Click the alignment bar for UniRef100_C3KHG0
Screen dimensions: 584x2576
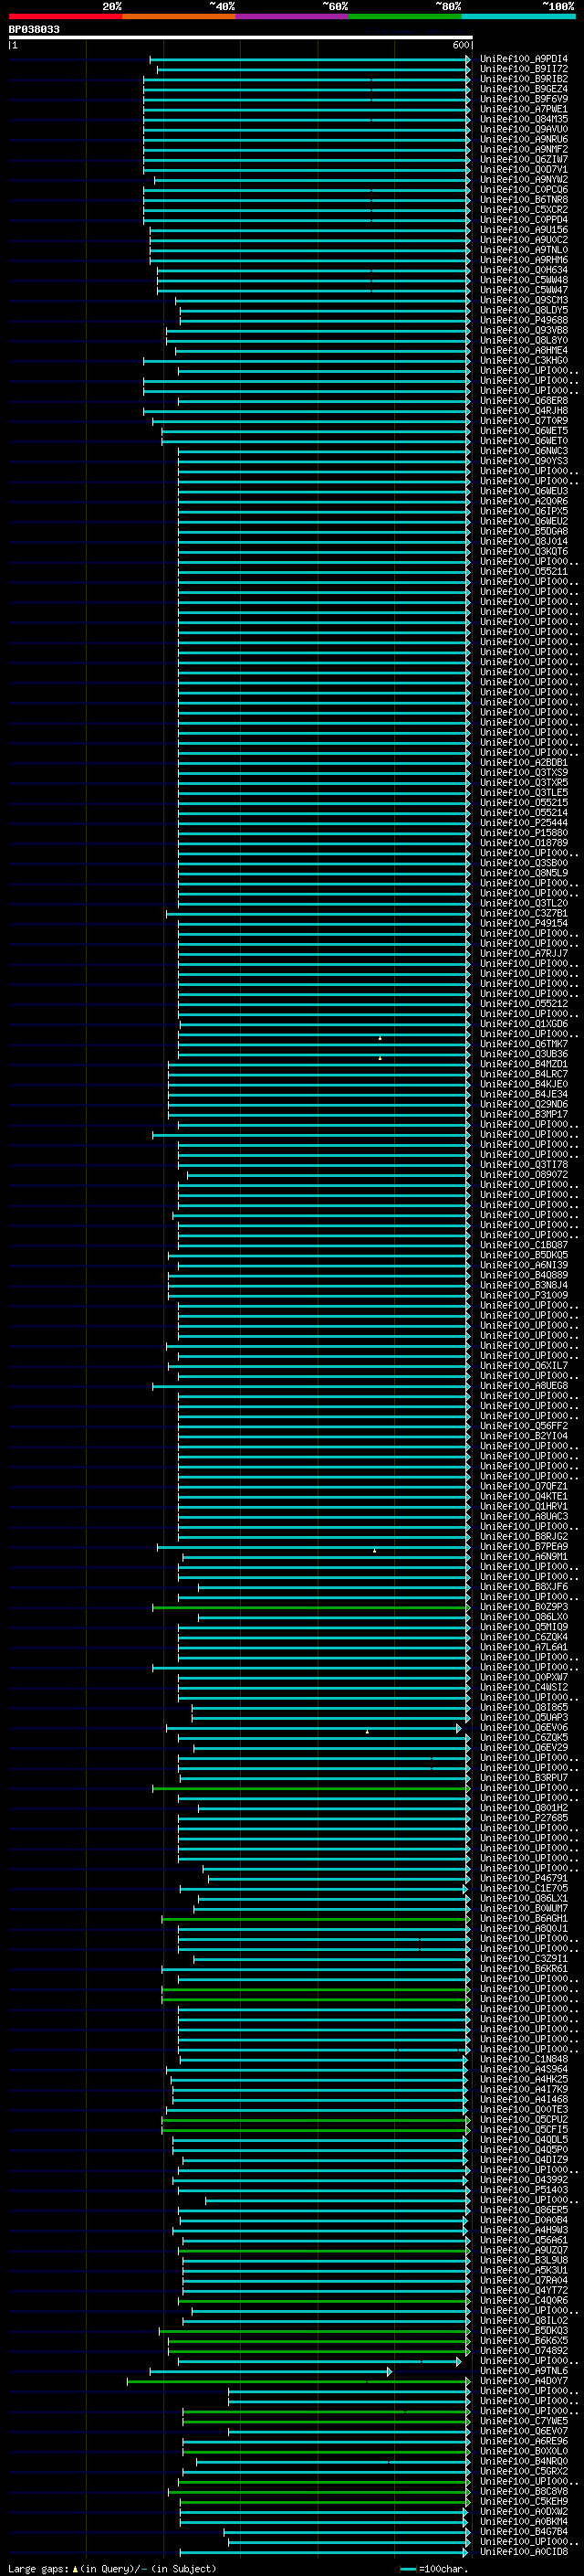pos(307,361)
